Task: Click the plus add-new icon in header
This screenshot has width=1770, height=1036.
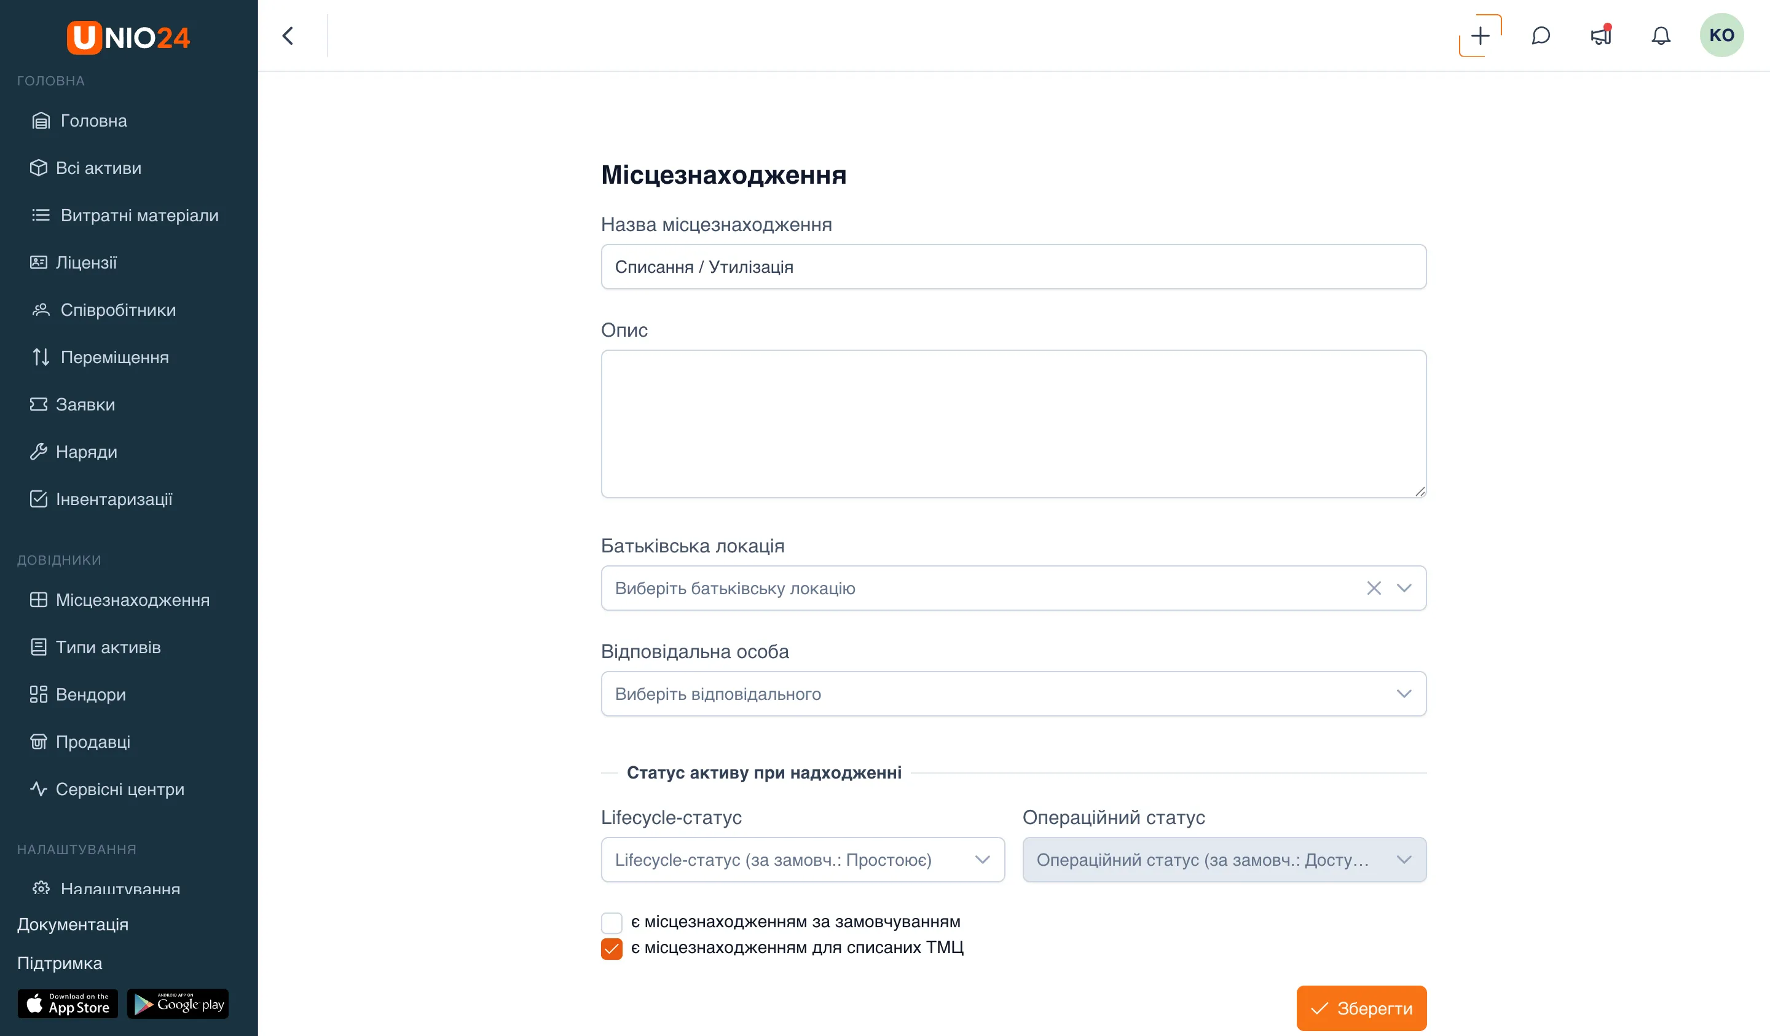Action: (x=1480, y=36)
